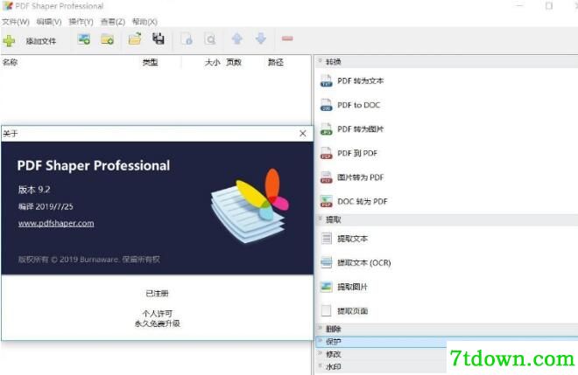Click the PDF 转为图片 icon
The image size is (578, 375).
(x=327, y=129)
